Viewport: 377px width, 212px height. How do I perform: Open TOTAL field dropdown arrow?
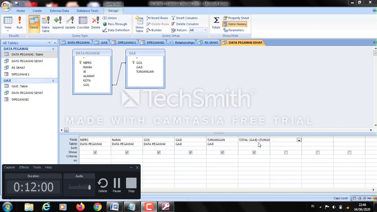[x=299, y=140]
